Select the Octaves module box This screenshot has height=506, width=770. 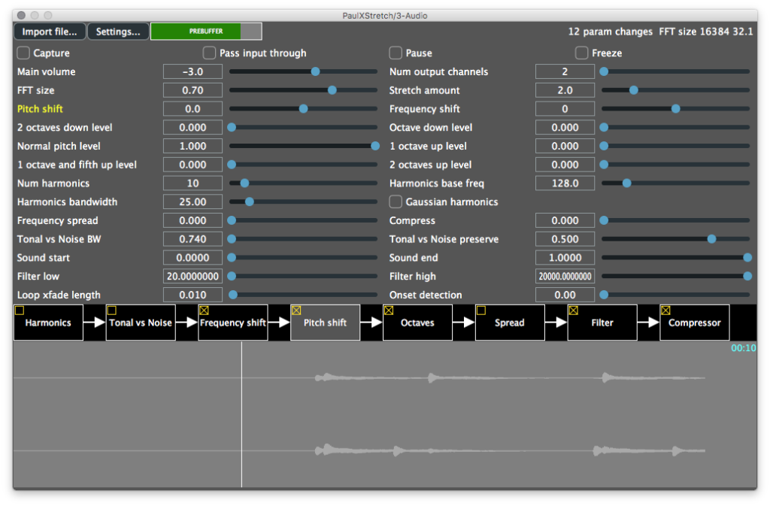pos(417,323)
